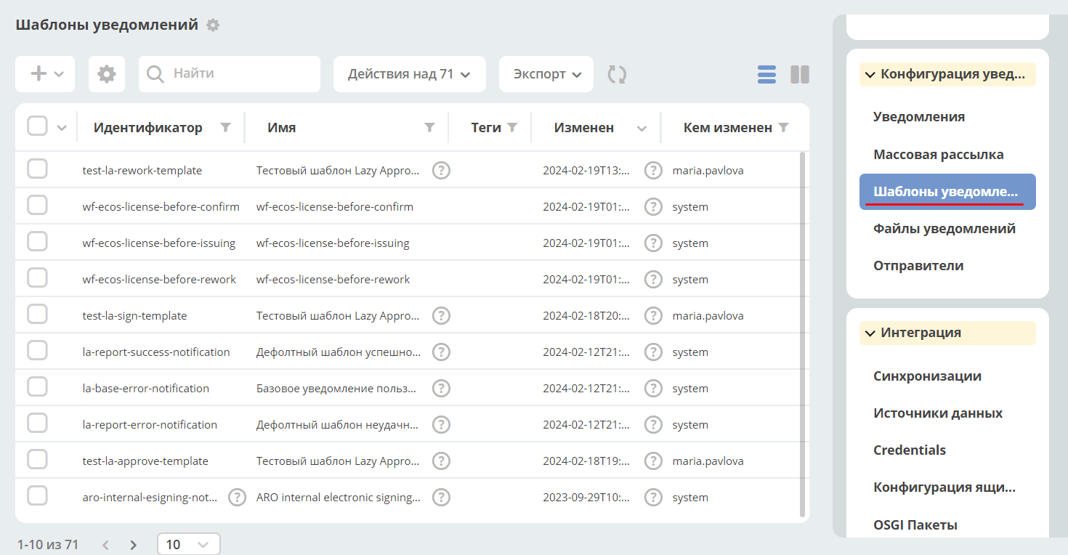Click filter icon in Кем изменен column
1068x555 pixels.
tap(783, 127)
